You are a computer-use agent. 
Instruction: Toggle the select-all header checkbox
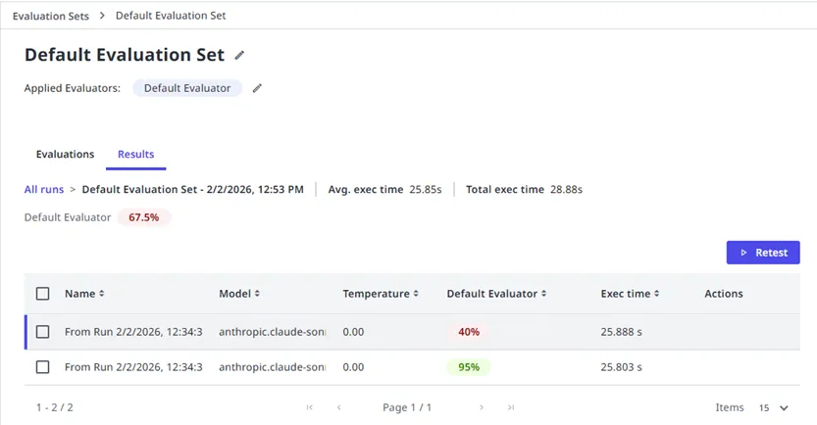click(x=42, y=294)
